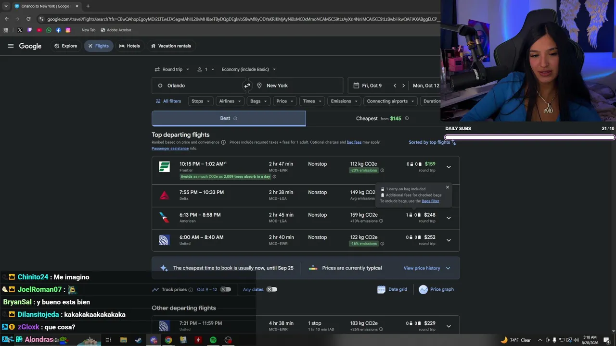The height and width of the screenshot is (346, 616).
Task: Open the Stops filter dropdown
Action: coord(201,101)
